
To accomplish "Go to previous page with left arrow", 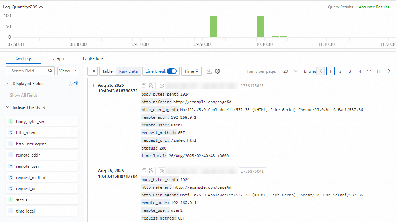I will point(321,71).
